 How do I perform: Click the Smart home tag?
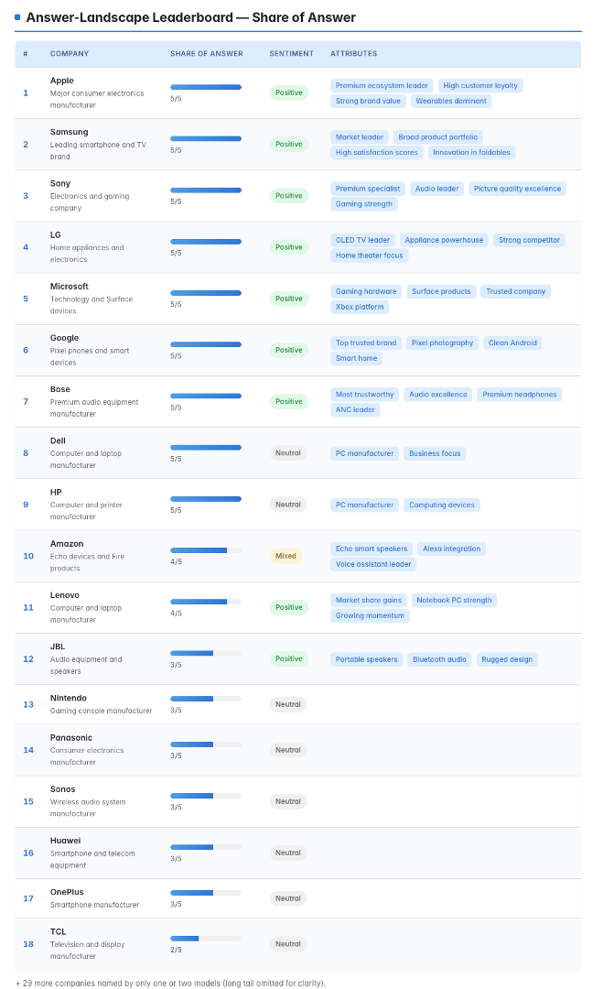(356, 358)
